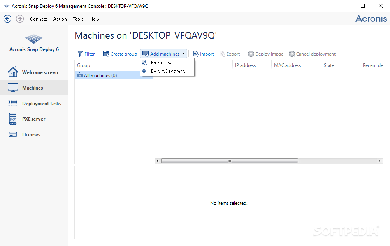Select the All machines (0) group
Viewport: 390px width, 246px height.
pos(114,75)
